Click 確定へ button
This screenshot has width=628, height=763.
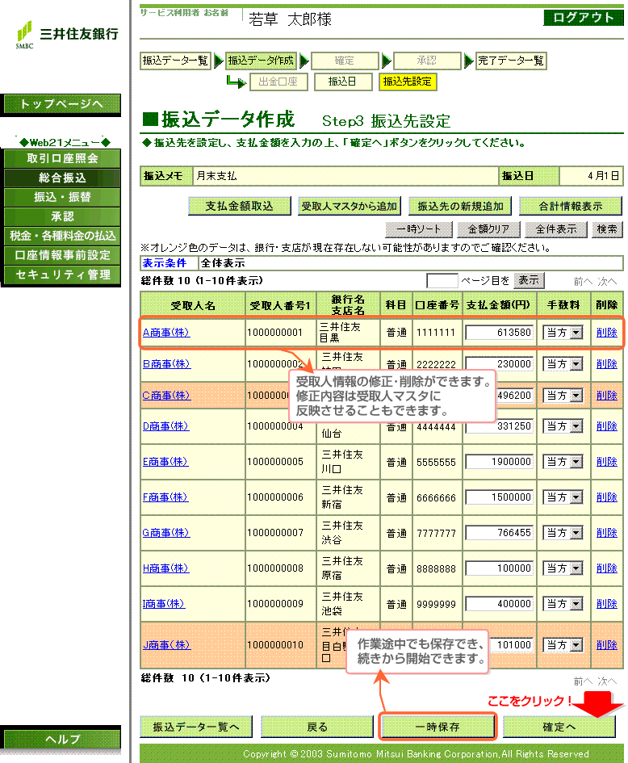559,727
